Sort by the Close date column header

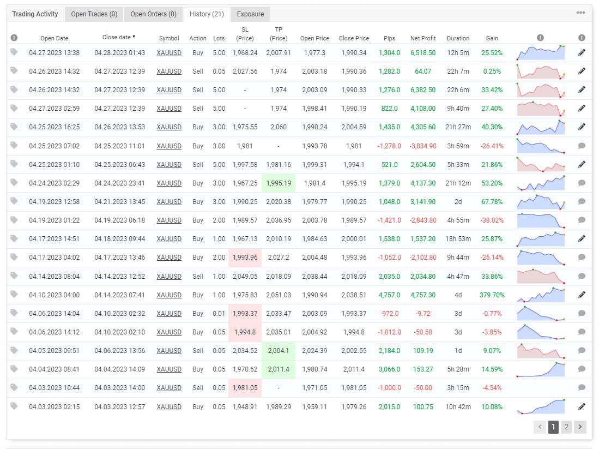(x=119, y=37)
